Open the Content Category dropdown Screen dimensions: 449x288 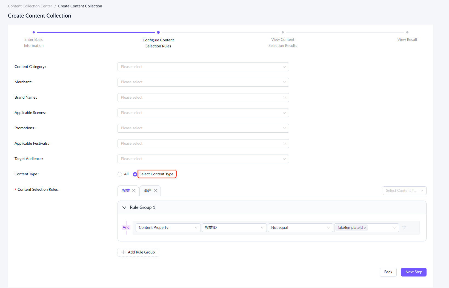pyautogui.click(x=203, y=67)
